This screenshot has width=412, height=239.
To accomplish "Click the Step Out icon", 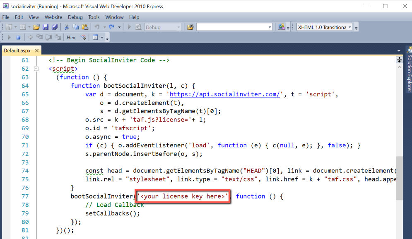I will pos(58,38).
